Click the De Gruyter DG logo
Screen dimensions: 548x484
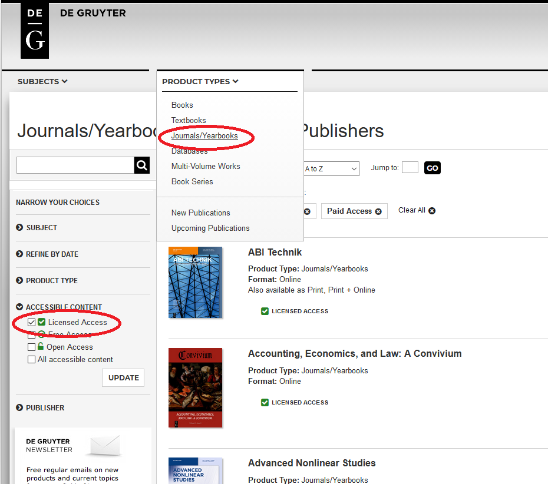click(x=35, y=31)
